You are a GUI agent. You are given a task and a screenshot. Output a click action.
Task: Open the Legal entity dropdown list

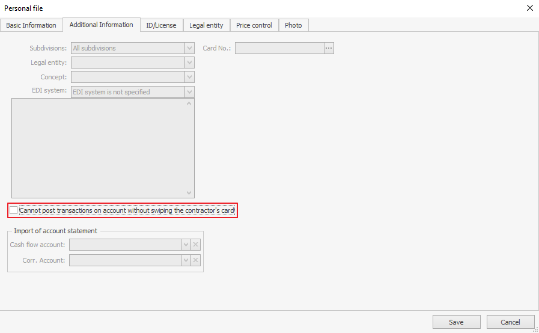tap(190, 63)
